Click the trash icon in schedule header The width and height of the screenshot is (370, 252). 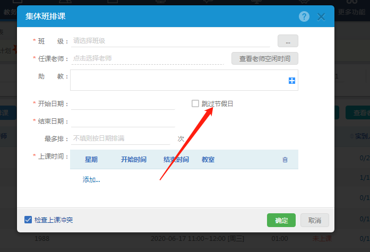point(285,160)
